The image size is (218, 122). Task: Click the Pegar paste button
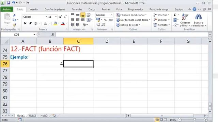click(x=7, y=19)
